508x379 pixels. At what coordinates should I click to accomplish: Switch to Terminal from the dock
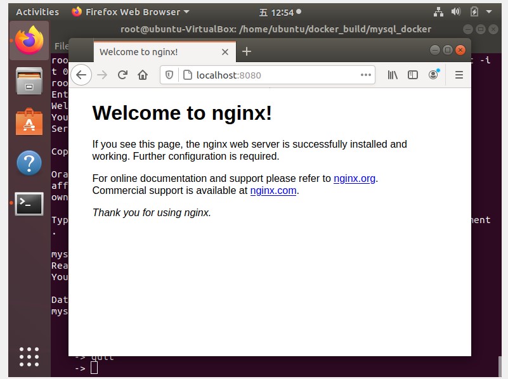tap(29, 204)
